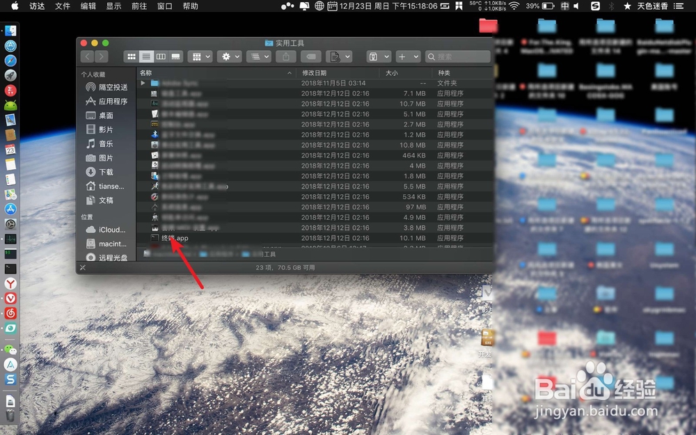
Task: Open the 文件 (File) menu
Action: (63, 6)
